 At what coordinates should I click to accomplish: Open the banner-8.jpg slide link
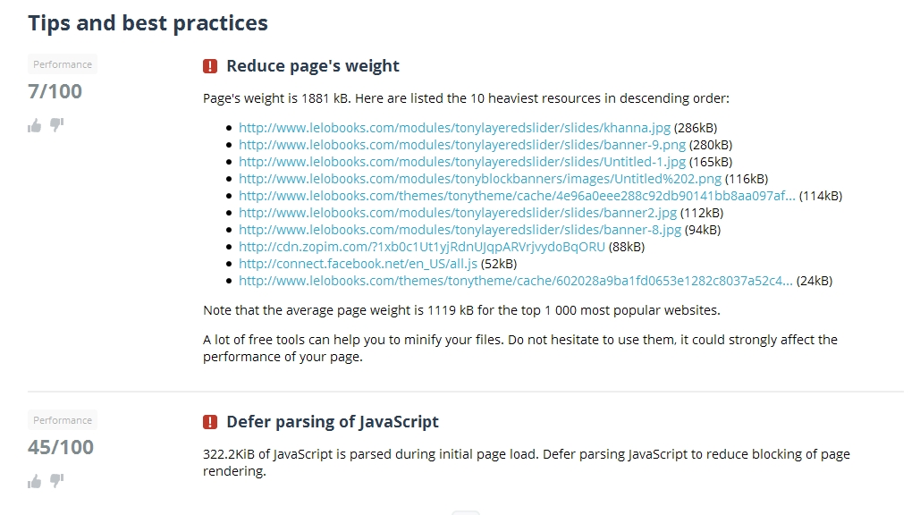point(460,230)
